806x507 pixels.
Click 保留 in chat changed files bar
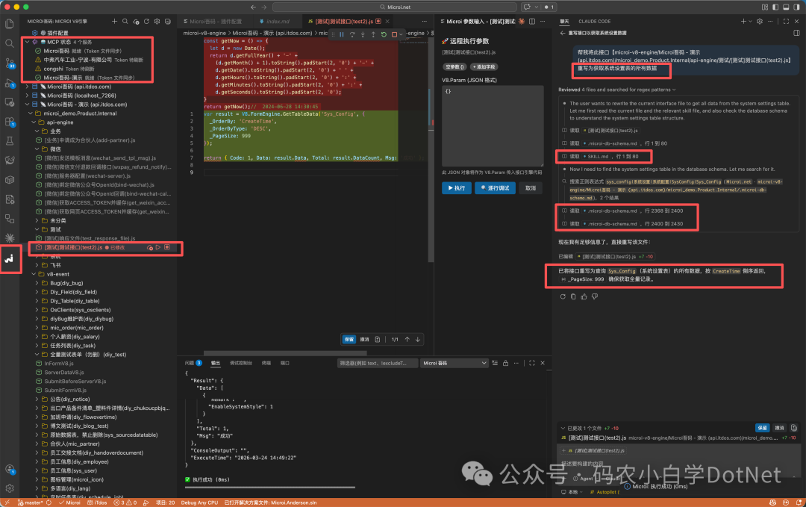tap(762, 428)
